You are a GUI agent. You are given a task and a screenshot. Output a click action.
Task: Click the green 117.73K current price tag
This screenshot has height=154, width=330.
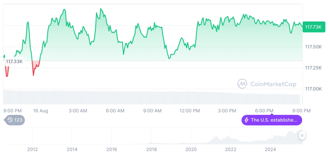pos(313,27)
